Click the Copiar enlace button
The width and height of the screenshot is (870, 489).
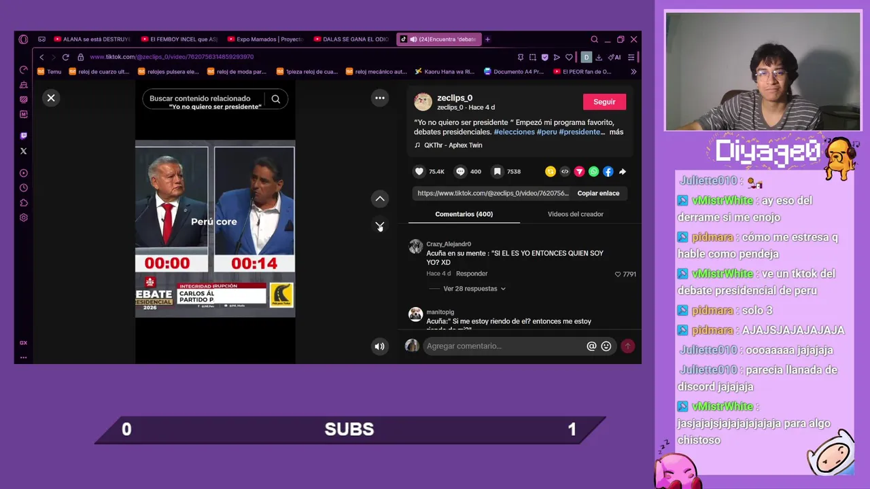tap(598, 194)
